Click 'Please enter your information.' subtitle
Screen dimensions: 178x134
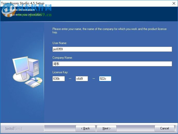pyautogui.click(x=24, y=15)
